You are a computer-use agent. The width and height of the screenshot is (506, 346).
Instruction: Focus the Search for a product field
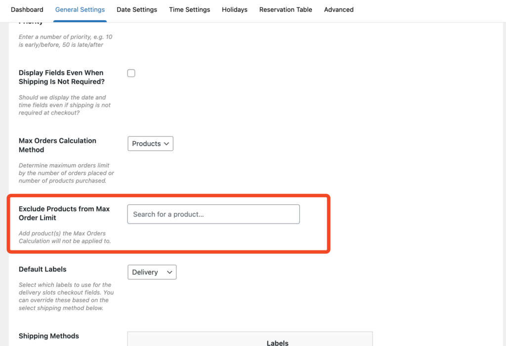(x=213, y=214)
